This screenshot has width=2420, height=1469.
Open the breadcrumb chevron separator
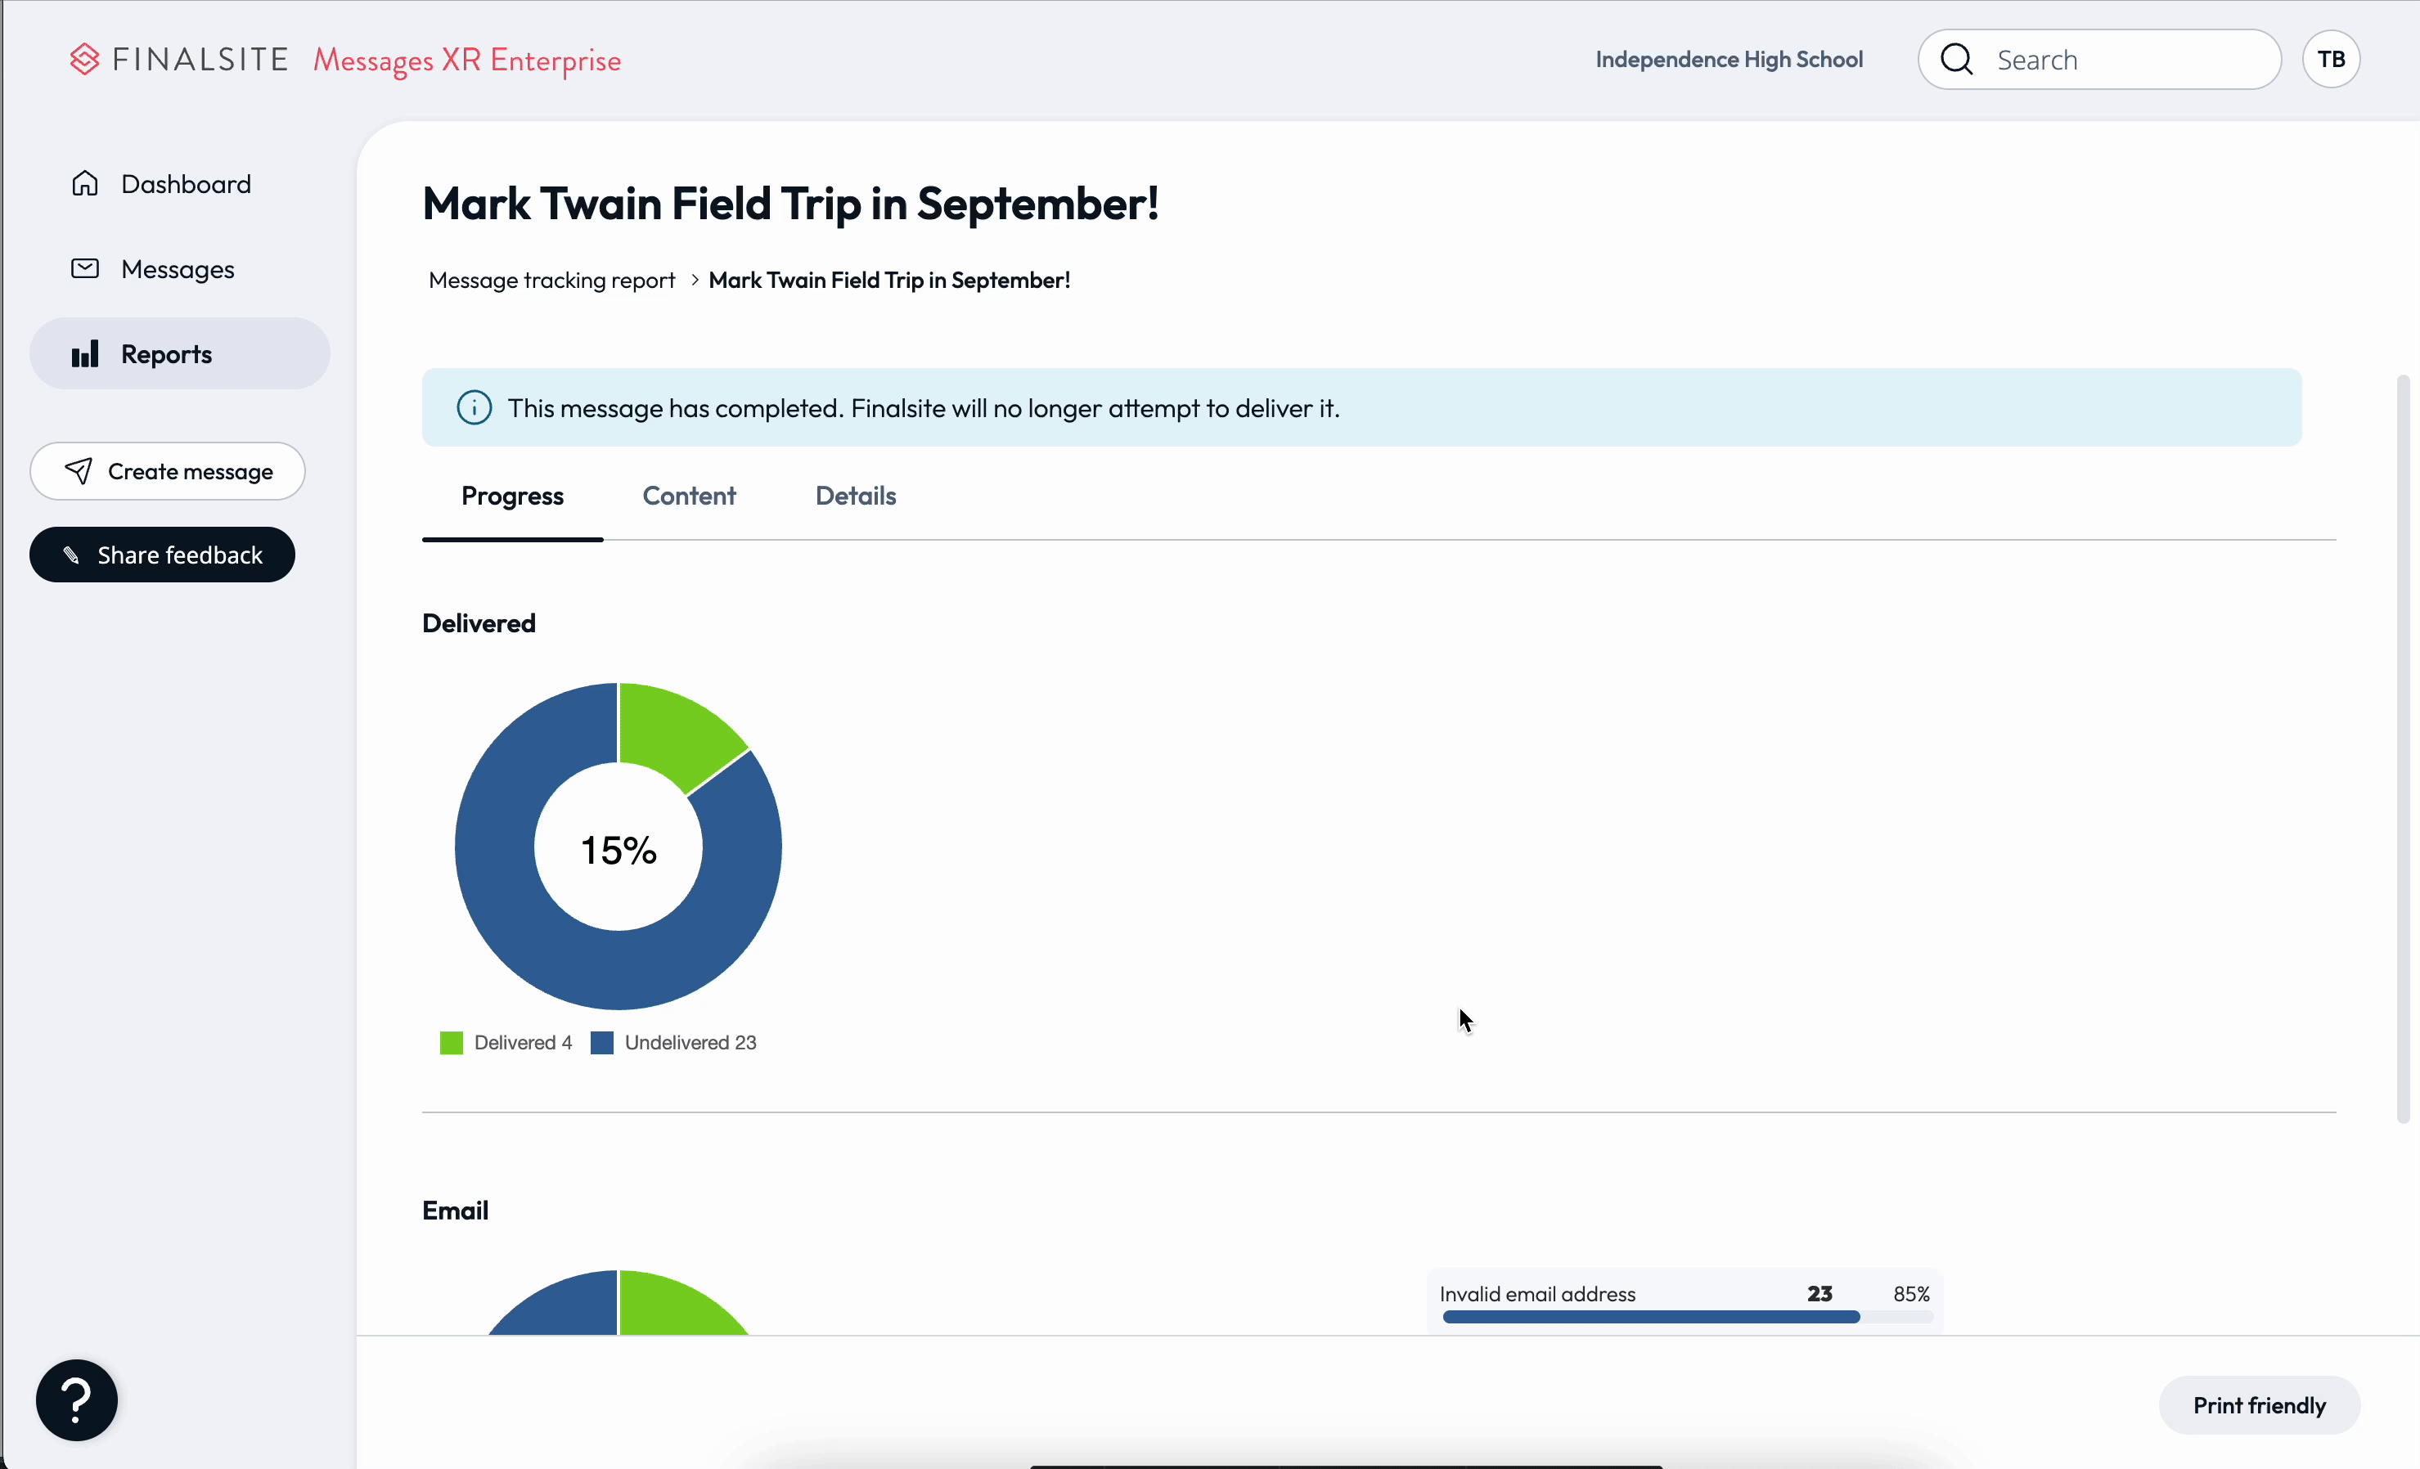coord(694,280)
